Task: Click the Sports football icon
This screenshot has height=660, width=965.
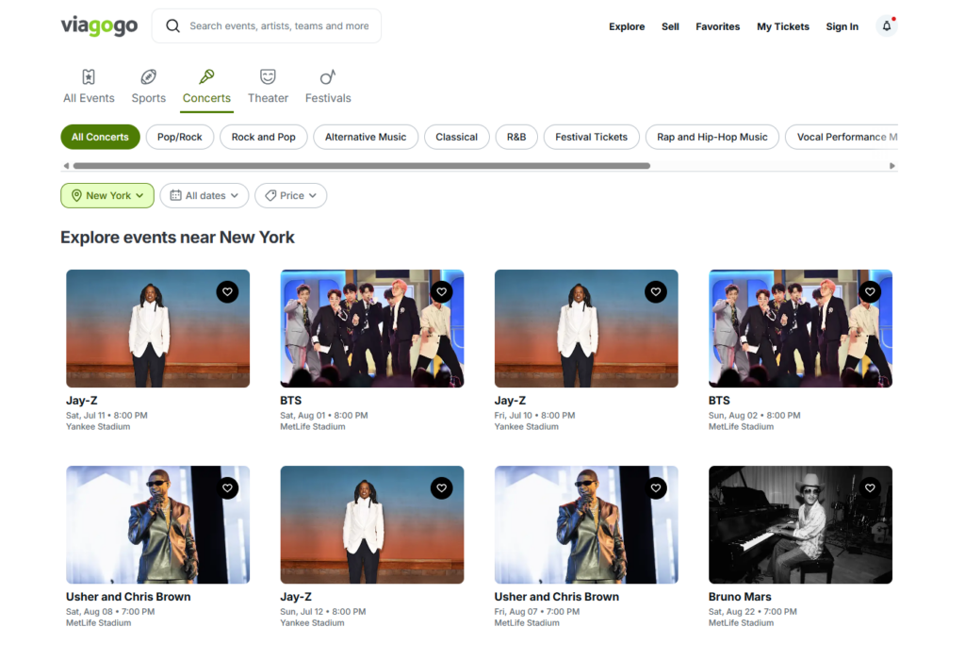Action: pos(148,77)
